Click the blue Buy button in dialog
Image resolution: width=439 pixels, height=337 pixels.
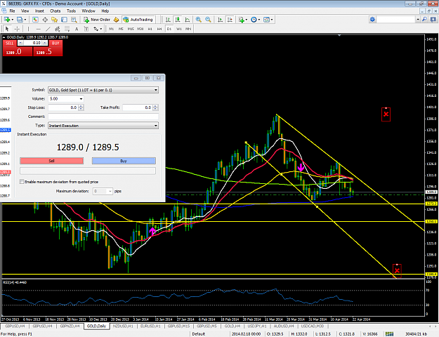point(124,161)
